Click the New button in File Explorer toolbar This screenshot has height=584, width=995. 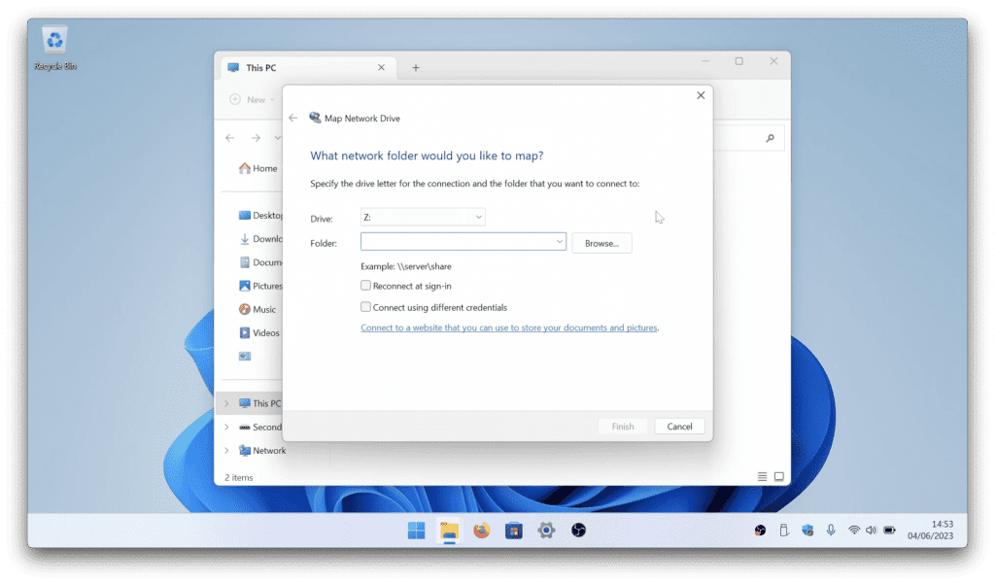pos(252,100)
